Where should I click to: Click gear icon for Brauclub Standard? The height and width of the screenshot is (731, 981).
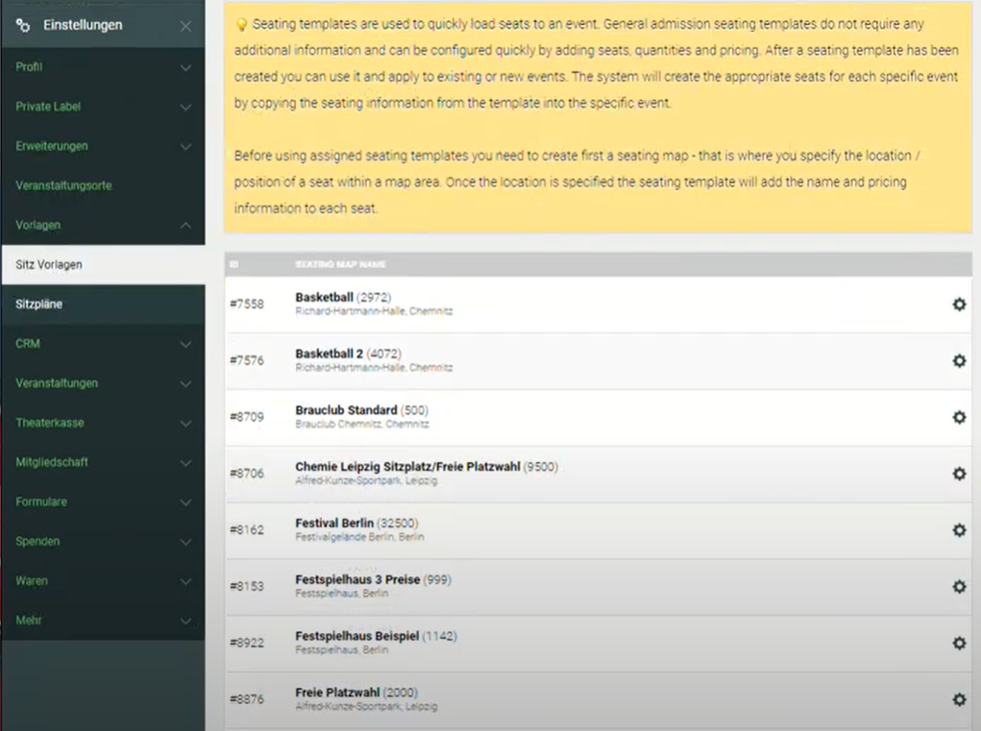click(x=958, y=418)
